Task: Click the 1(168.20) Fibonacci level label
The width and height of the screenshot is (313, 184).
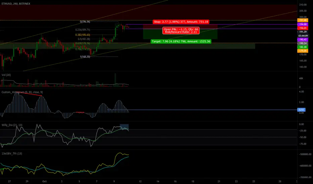Action: point(85,57)
